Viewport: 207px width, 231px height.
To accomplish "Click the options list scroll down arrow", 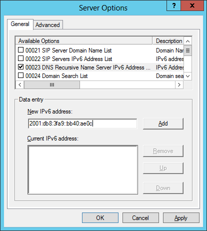I will (187, 76).
